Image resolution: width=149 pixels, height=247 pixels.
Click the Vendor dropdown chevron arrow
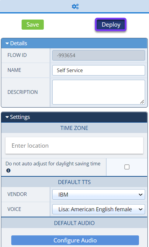click(x=140, y=195)
